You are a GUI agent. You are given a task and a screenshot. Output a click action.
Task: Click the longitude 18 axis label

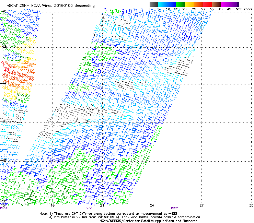53,206
